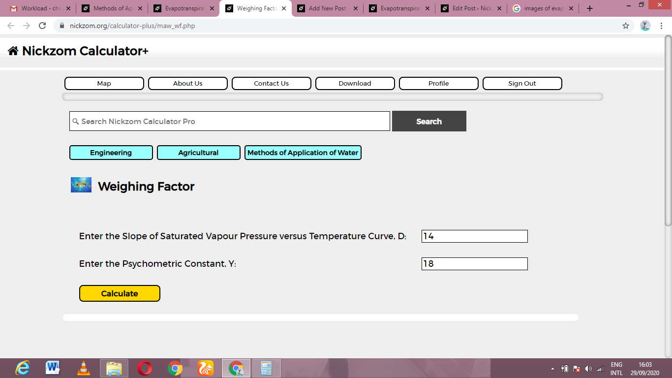This screenshot has height=378, width=672.
Task: Click the padlock site info icon
Action: click(x=62, y=26)
